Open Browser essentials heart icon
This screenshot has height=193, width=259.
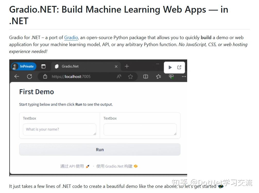pyautogui.click(x=171, y=76)
